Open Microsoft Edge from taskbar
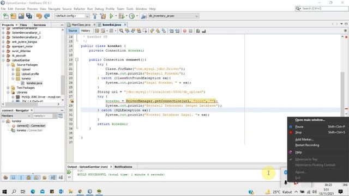 coord(33,192)
